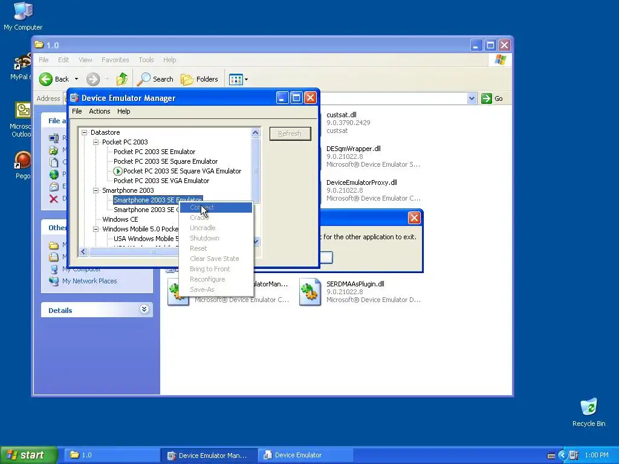619x464 pixels.
Task: Choose Shutdown in the context menu
Action: 216,238
